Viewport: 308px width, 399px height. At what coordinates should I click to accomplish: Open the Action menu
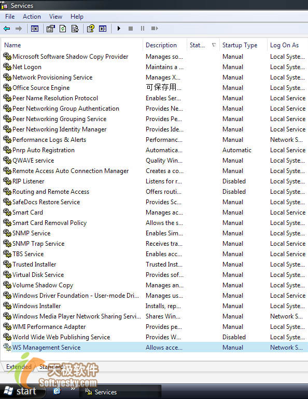pos(32,17)
